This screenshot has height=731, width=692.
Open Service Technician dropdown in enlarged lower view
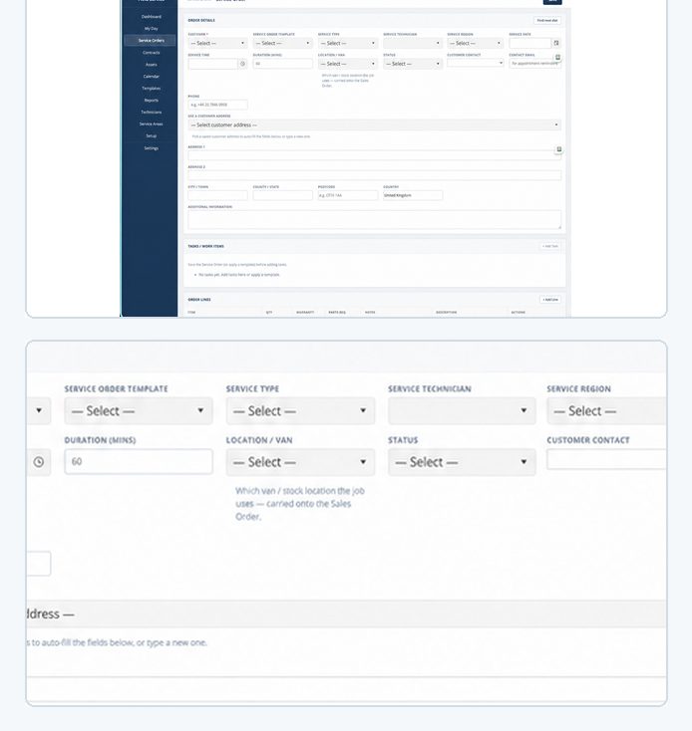462,410
